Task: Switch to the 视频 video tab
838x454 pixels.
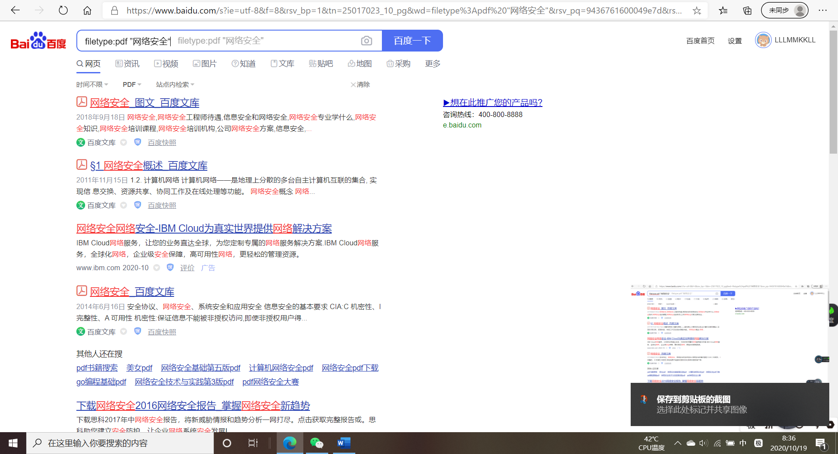Action: (166, 64)
